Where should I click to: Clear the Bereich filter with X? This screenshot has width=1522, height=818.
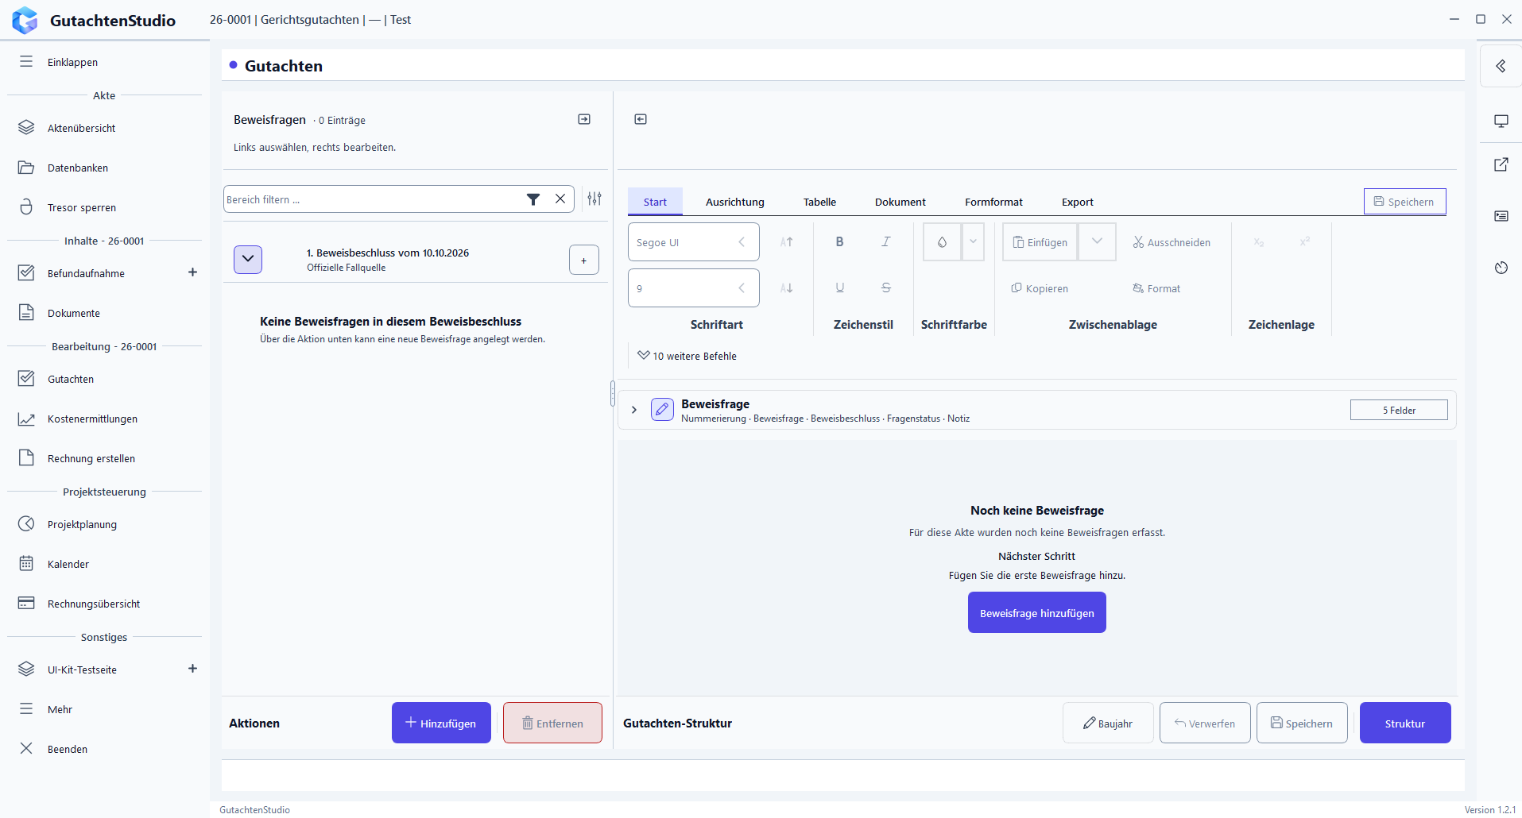pyautogui.click(x=560, y=199)
